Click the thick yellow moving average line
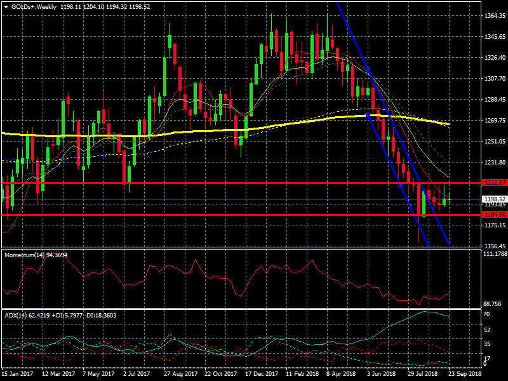Screen dimensions: 508x381 coord(190,131)
